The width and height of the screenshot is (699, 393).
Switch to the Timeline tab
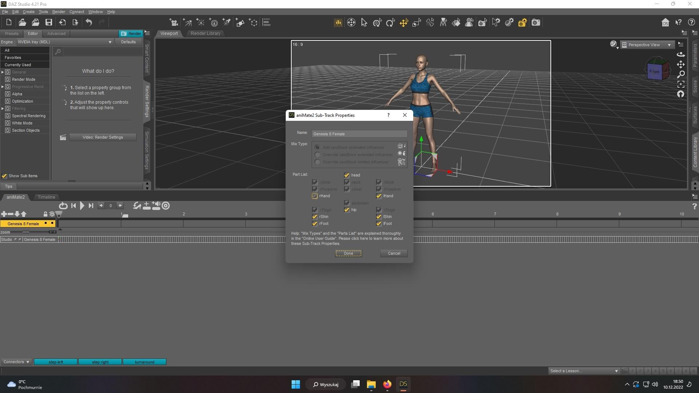click(46, 197)
